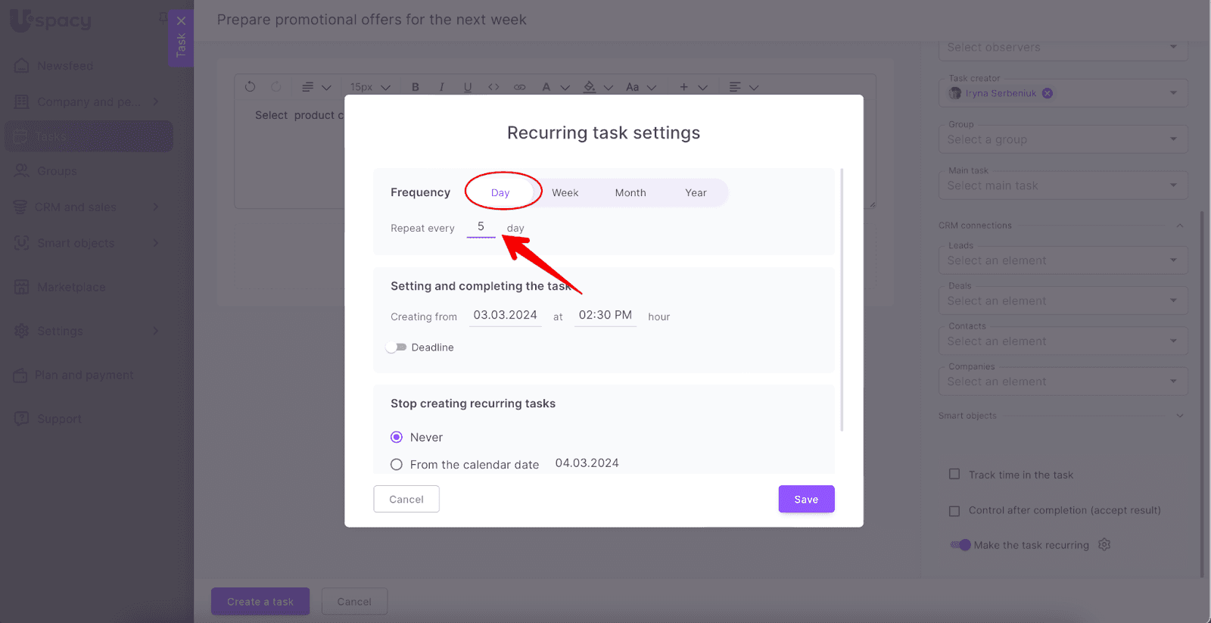Toggle bold formatting in the editor
The width and height of the screenshot is (1211, 623).
(416, 87)
